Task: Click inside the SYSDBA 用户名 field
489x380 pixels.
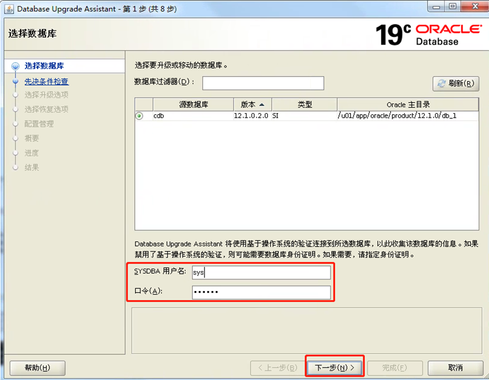Action: click(x=261, y=272)
